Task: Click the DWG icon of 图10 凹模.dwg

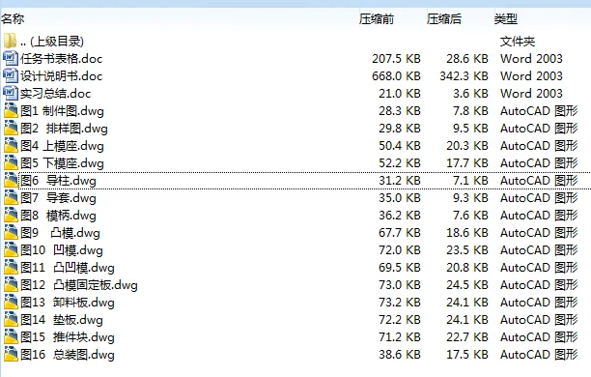Action: click(11, 249)
